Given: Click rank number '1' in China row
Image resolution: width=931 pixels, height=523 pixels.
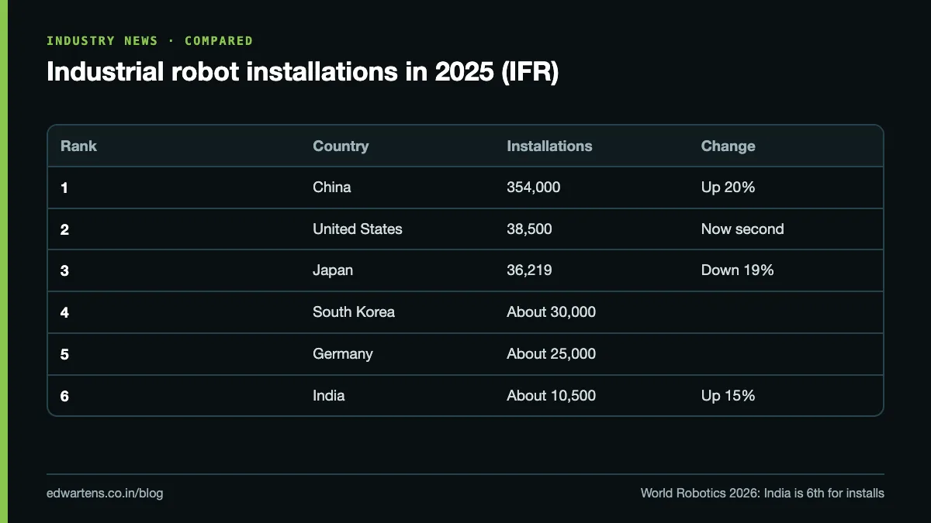Looking at the screenshot, I should pyautogui.click(x=64, y=188).
